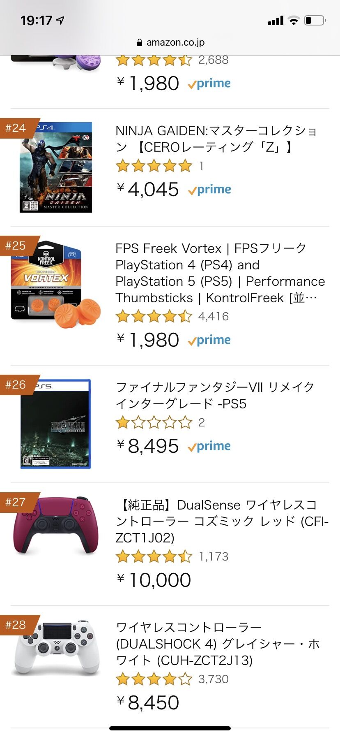This screenshot has height=737, width=340.
Task: Tap the 4,416 review count
Action: 213,317
